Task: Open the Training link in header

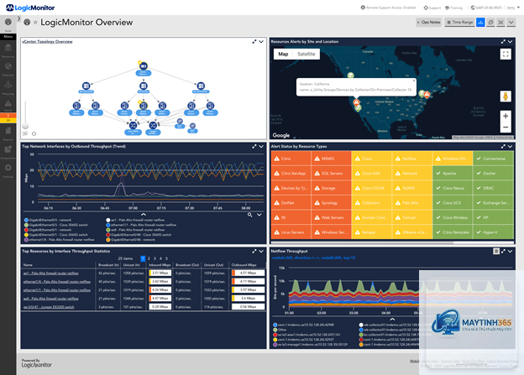Action: click(453, 8)
